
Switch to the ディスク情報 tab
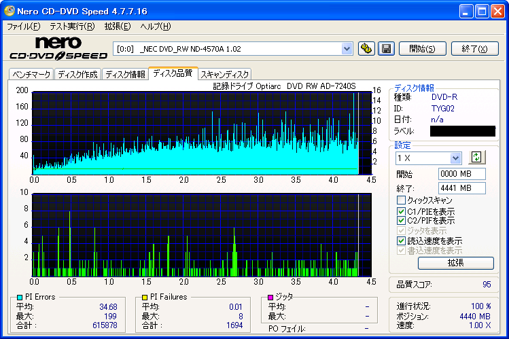click(x=125, y=74)
